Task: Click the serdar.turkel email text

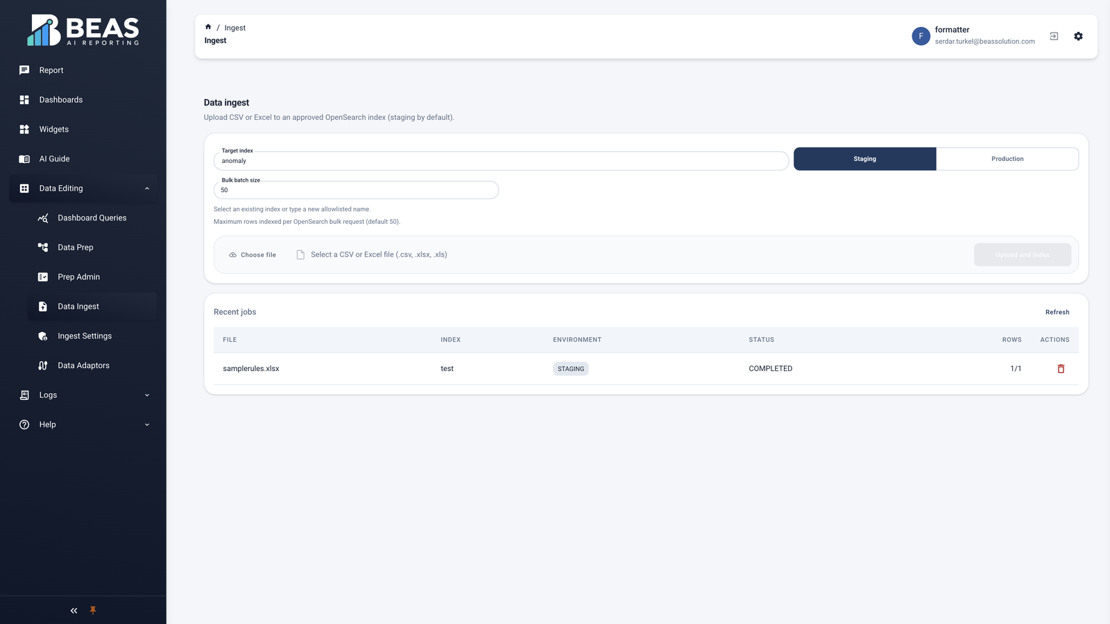Action: pos(984,42)
